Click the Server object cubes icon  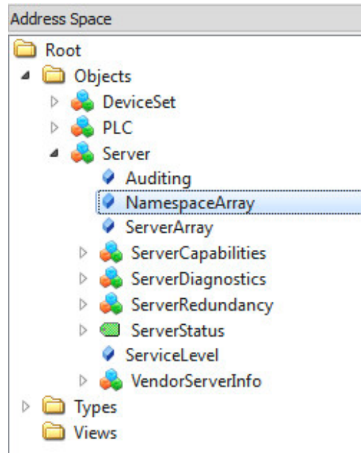point(82,152)
